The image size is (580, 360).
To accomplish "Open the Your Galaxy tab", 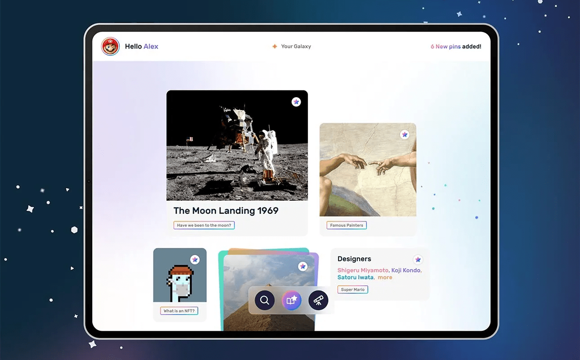I will coord(296,46).
